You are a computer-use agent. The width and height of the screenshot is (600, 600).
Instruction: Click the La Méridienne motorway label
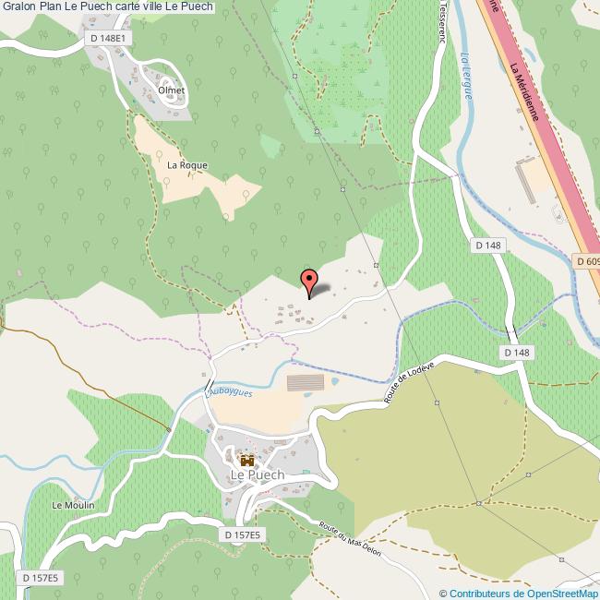[x=524, y=91]
